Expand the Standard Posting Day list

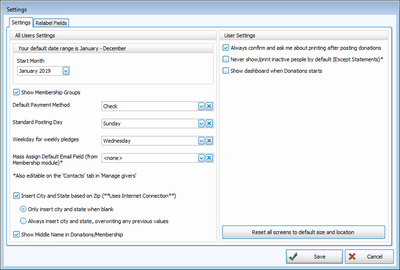coord(202,124)
